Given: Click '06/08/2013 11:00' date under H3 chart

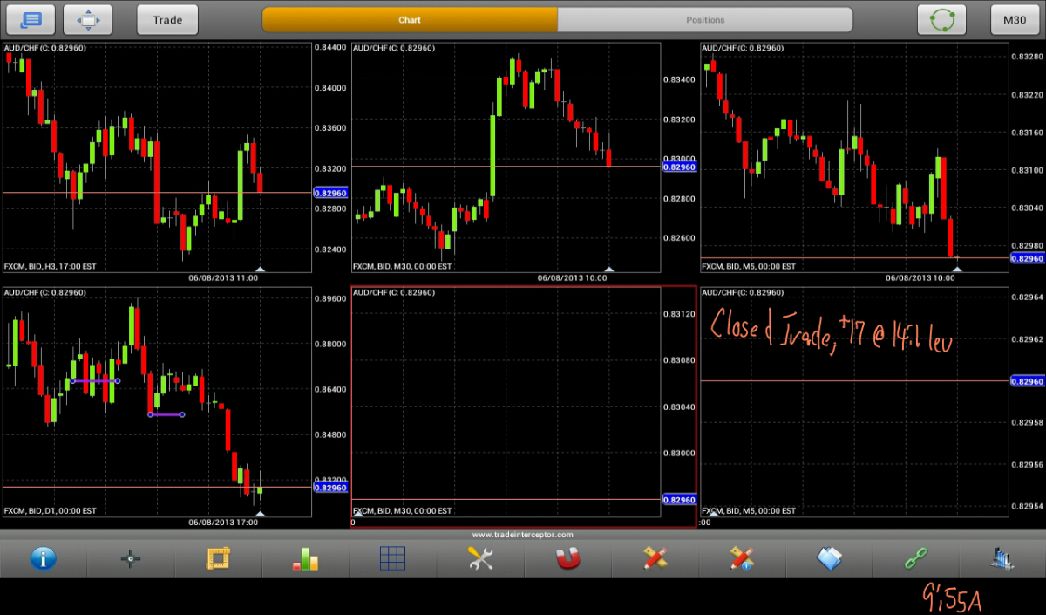Looking at the screenshot, I should point(223,277).
